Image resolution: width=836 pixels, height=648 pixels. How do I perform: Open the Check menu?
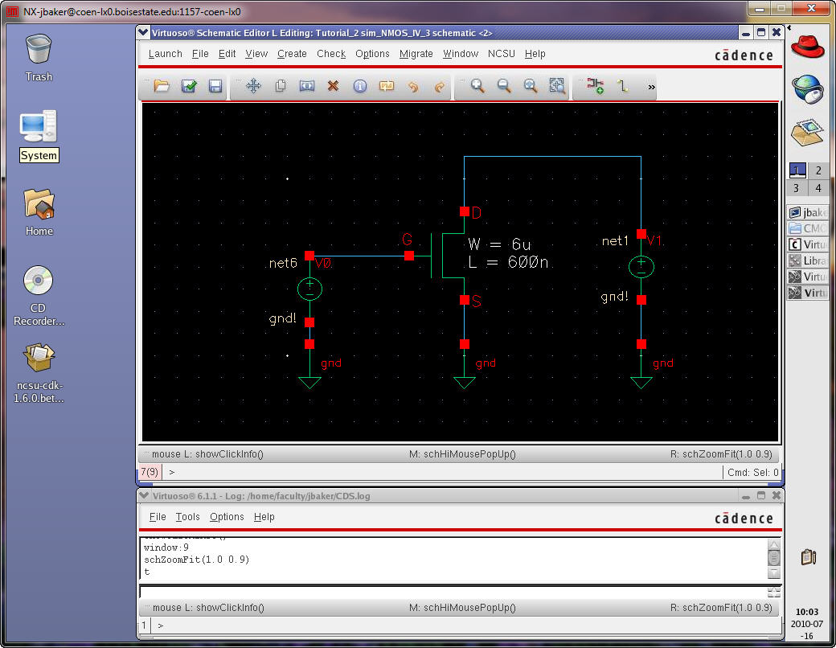(330, 54)
